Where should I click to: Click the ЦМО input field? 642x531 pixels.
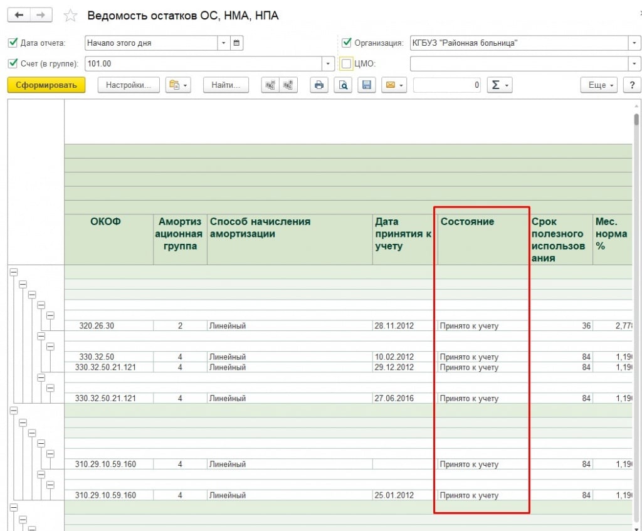point(518,64)
